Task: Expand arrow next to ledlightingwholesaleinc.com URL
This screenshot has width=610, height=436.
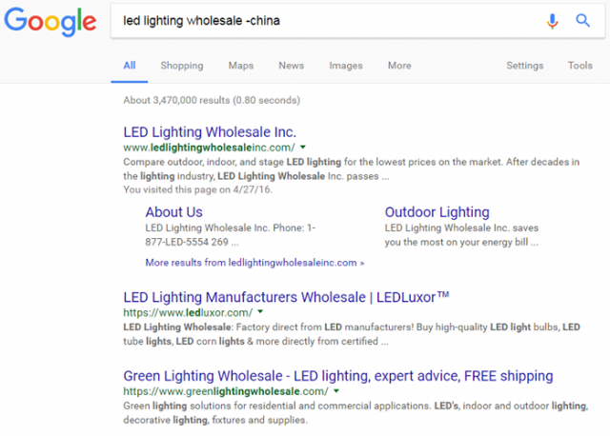Action: pyautogui.click(x=303, y=148)
